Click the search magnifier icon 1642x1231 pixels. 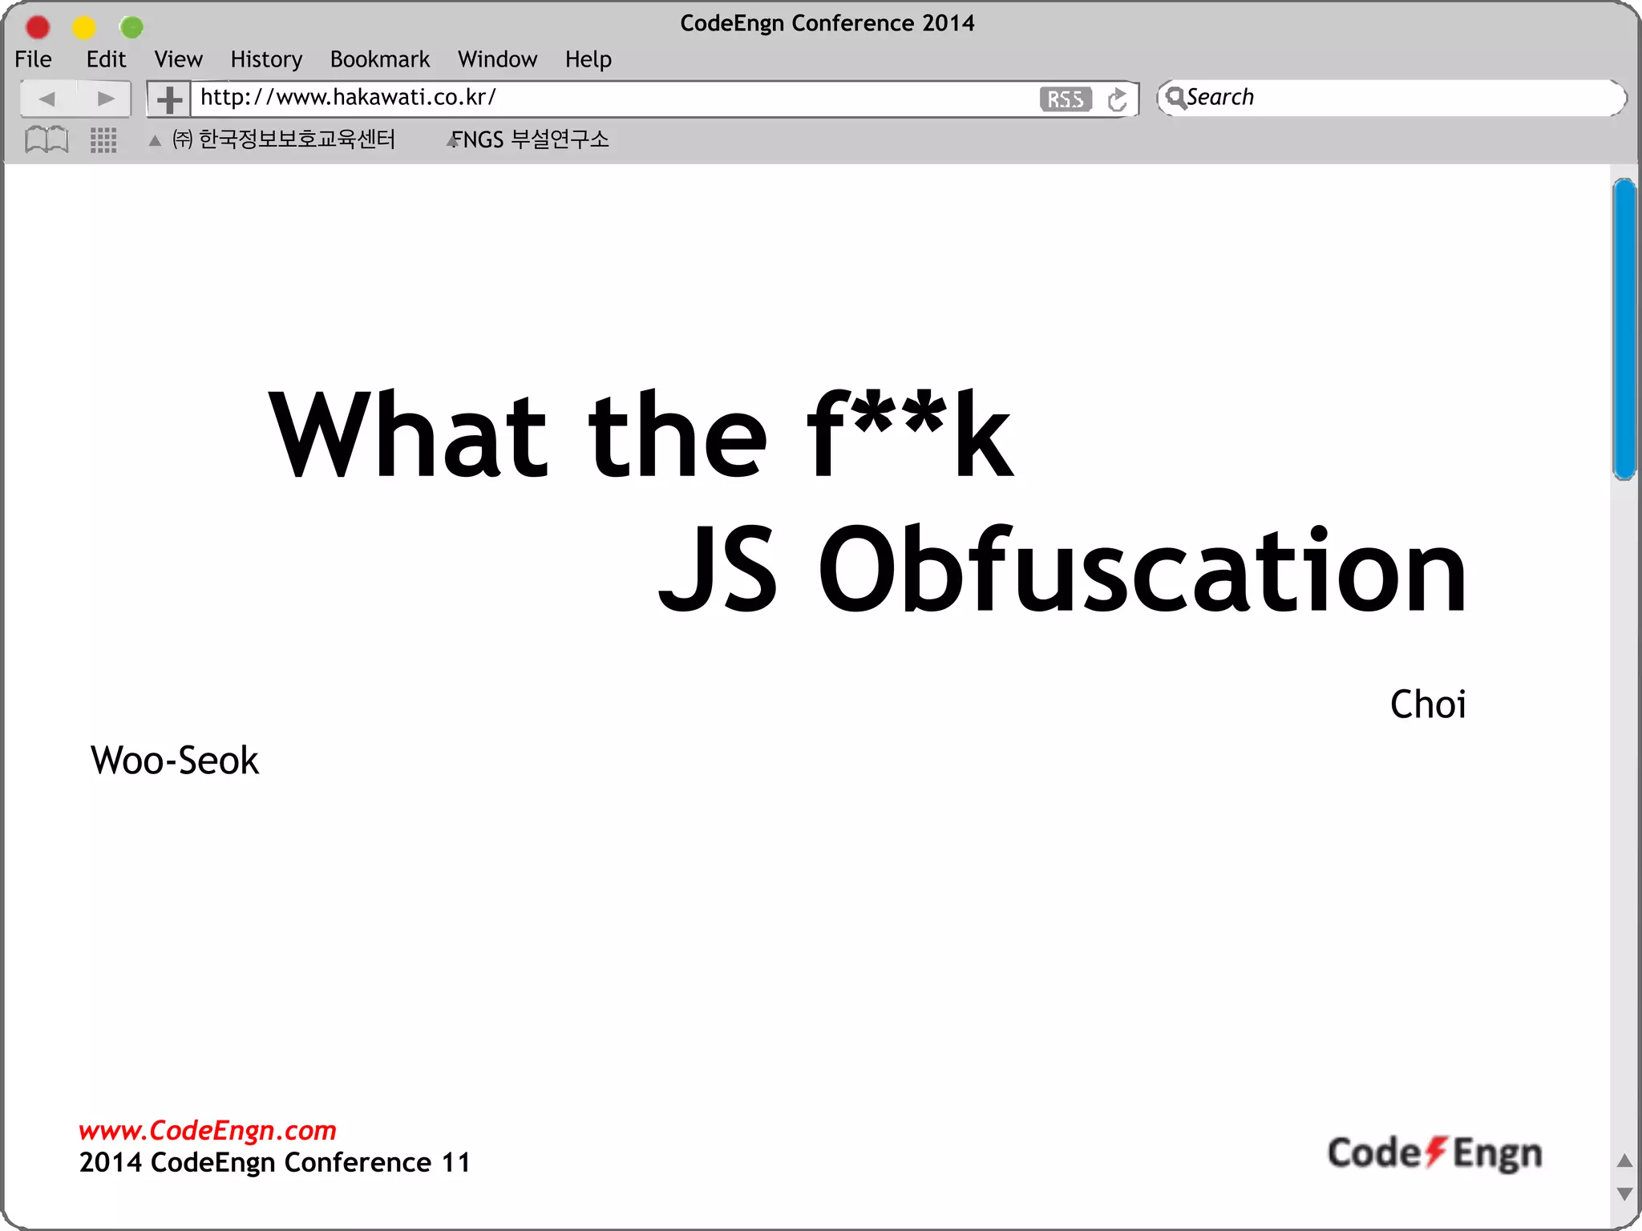point(1175,98)
